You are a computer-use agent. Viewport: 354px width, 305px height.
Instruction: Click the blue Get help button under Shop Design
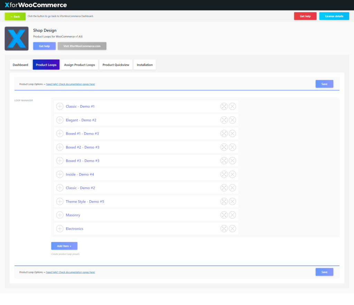coord(44,46)
